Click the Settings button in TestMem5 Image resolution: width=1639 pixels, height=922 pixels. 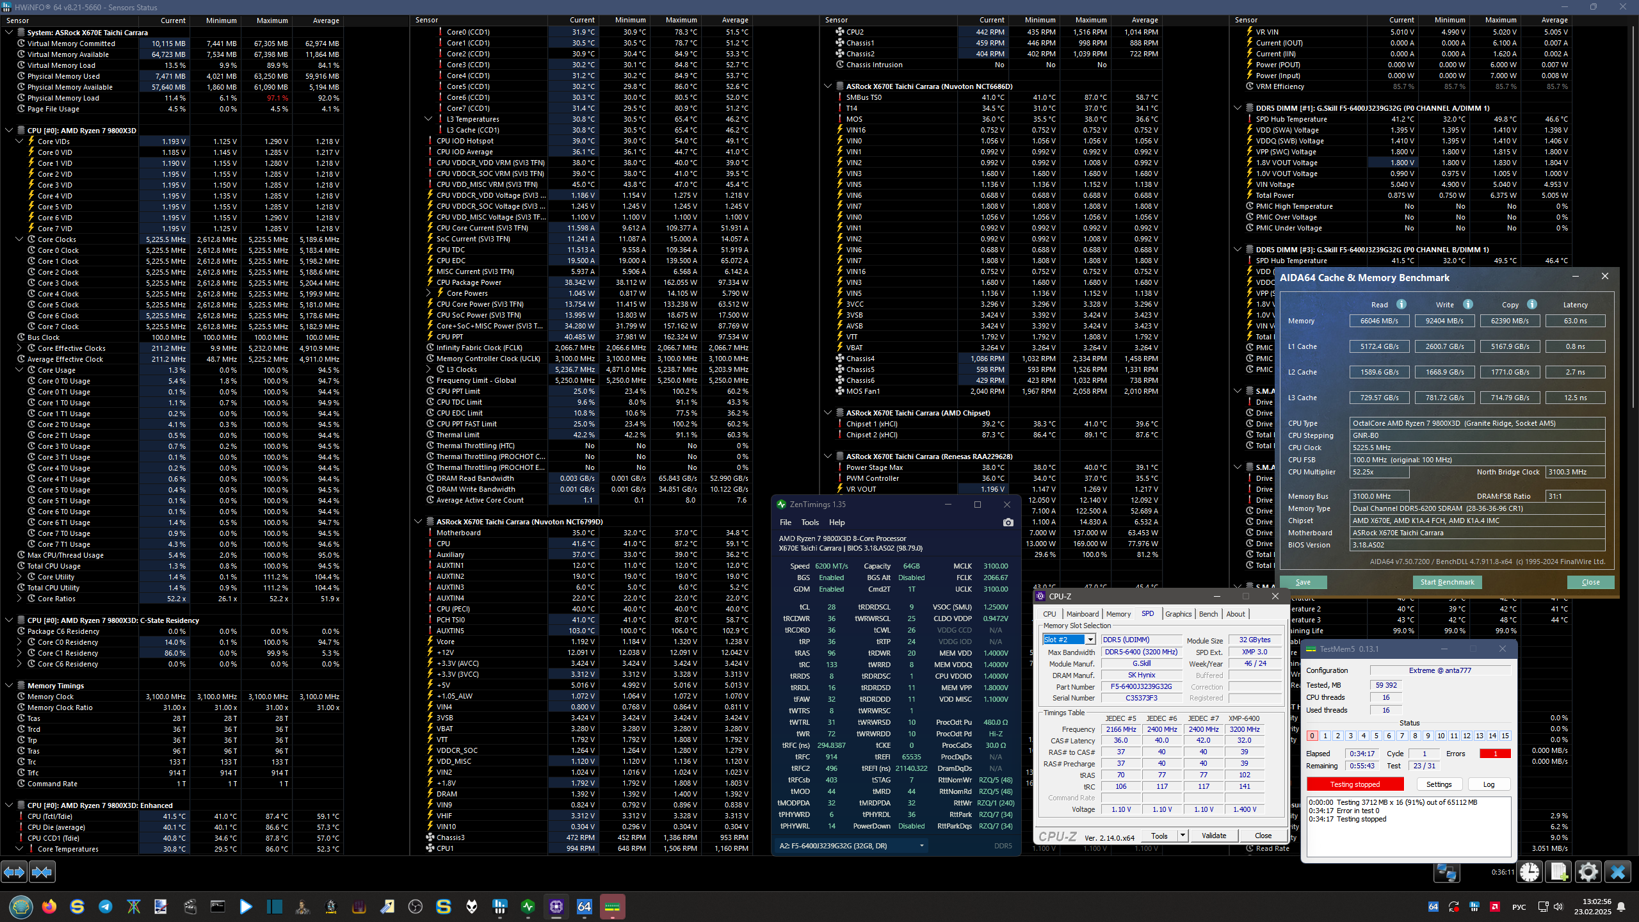click(1439, 784)
